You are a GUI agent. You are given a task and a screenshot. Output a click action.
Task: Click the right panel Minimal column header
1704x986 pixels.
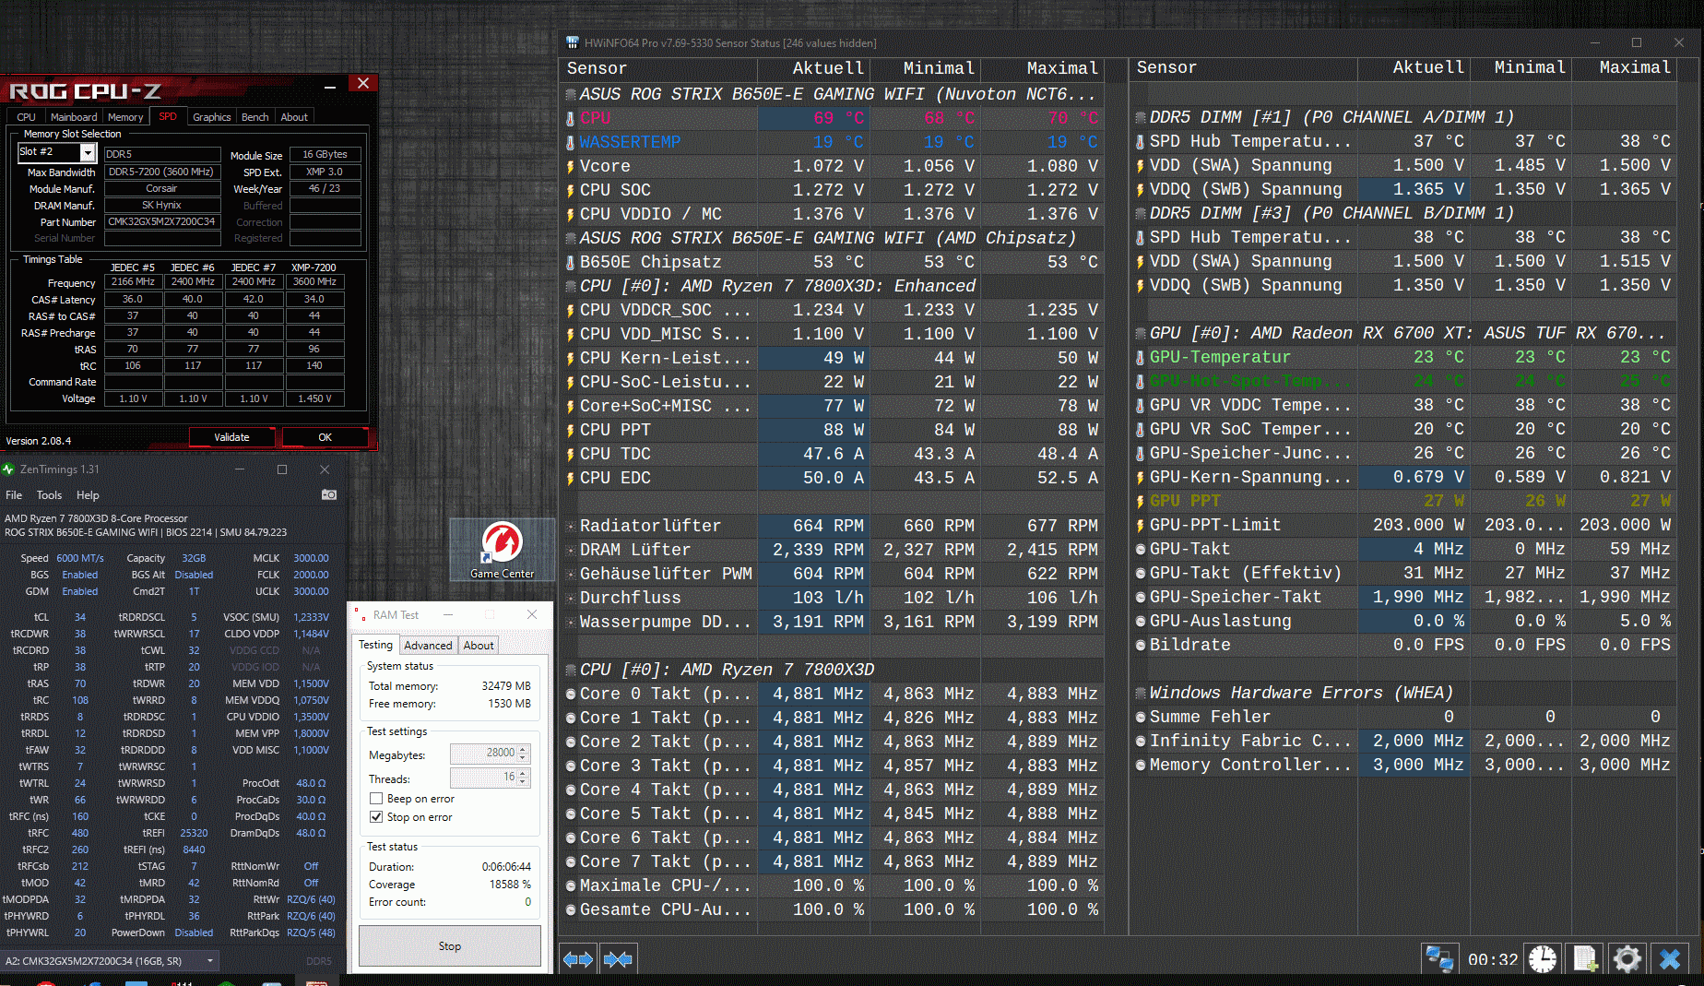[x=1521, y=67]
